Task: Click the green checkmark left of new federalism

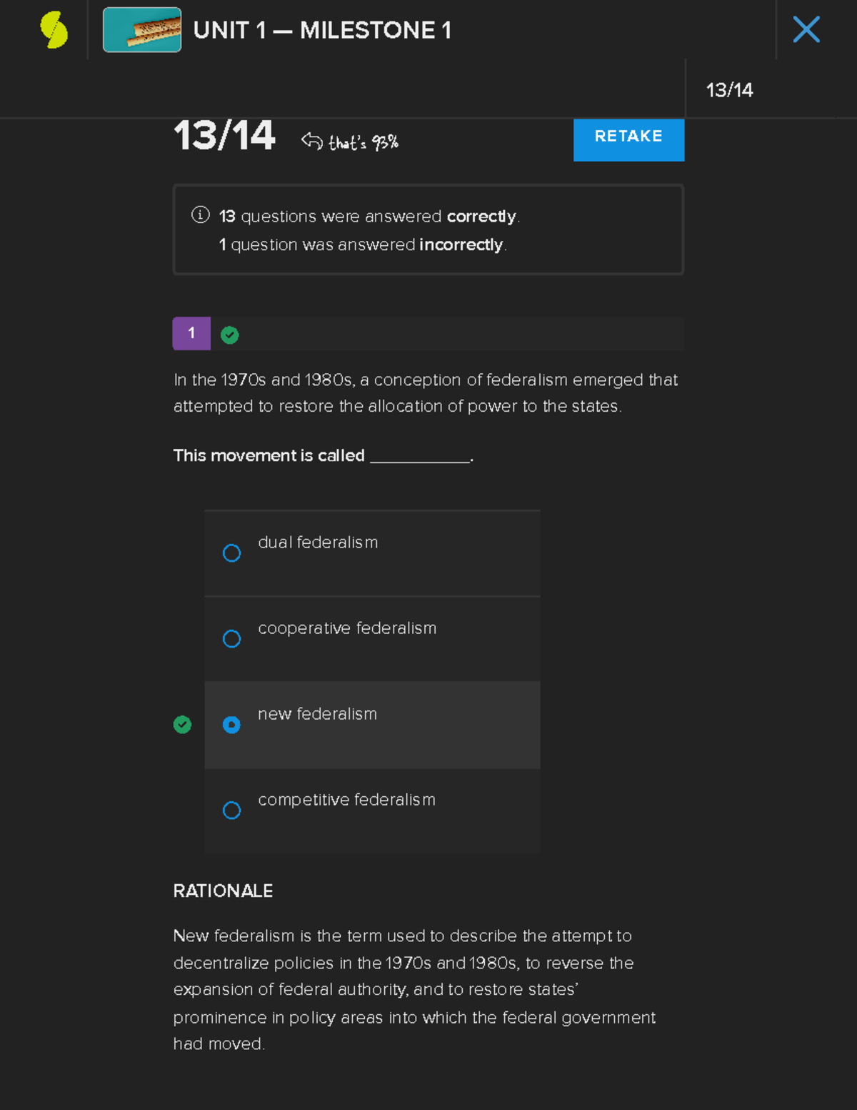Action: (182, 725)
